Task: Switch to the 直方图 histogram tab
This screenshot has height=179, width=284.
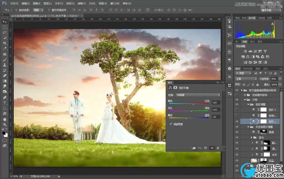Action: (x=252, y=18)
